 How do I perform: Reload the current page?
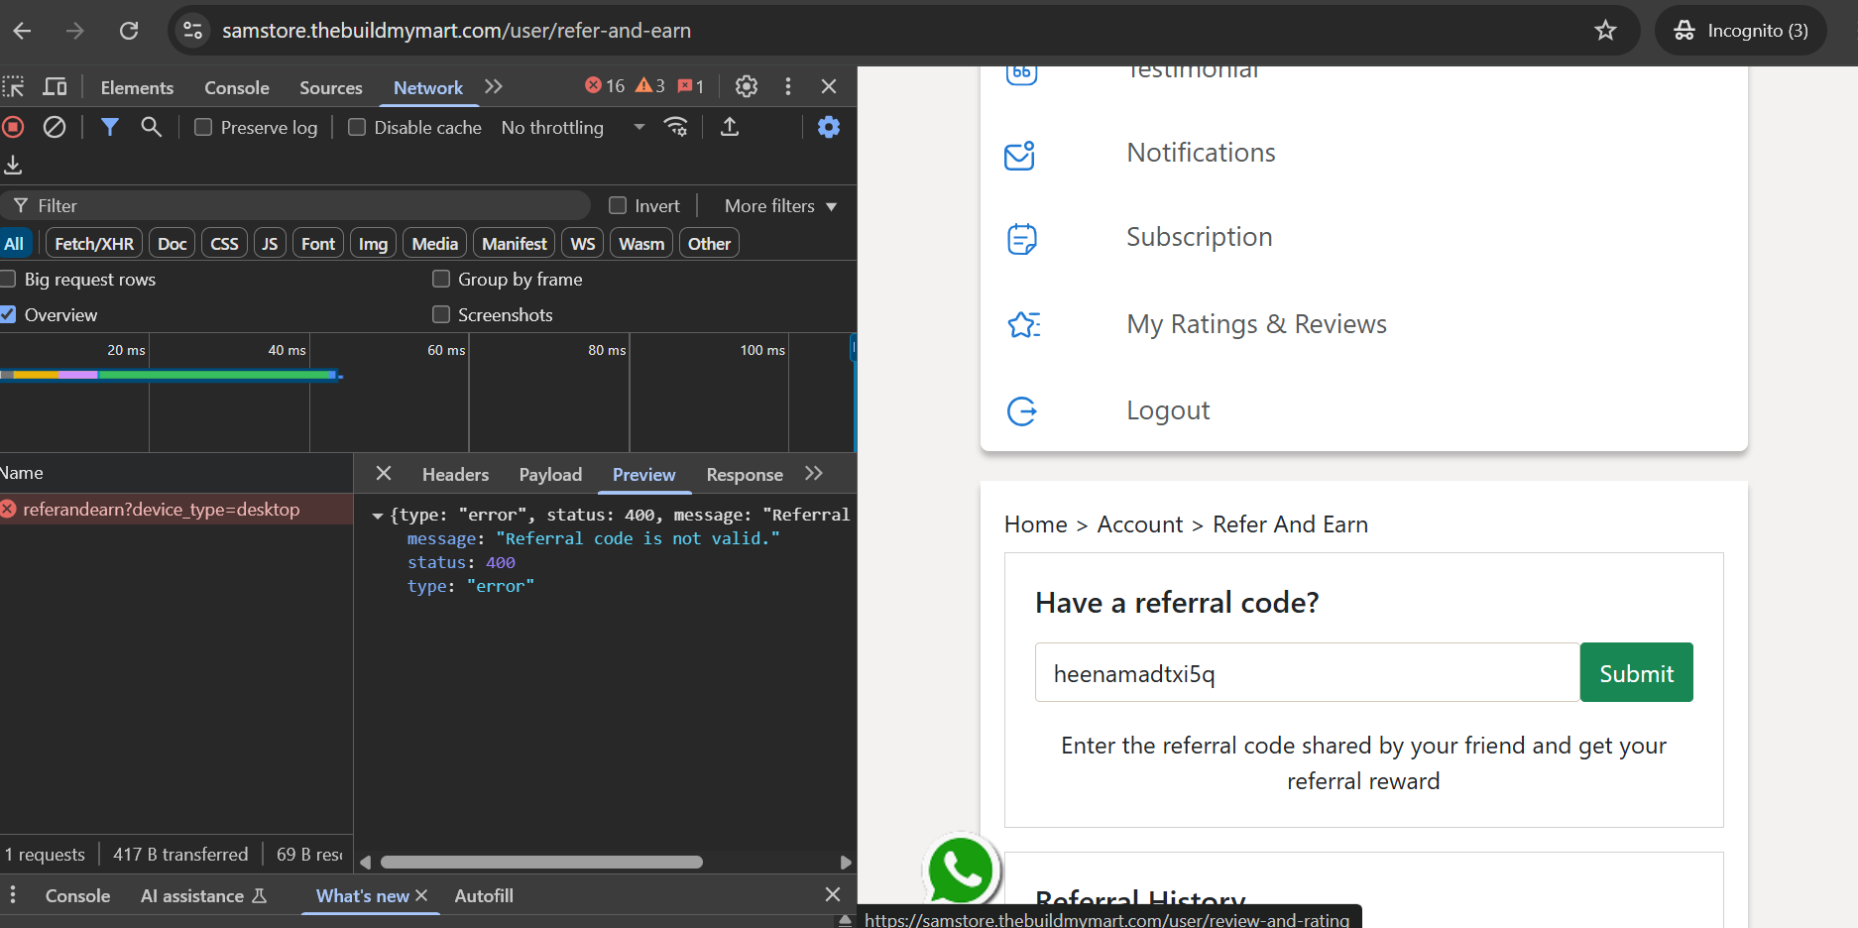click(x=129, y=31)
